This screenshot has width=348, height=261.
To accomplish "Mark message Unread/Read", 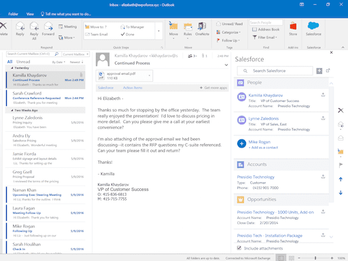I will (x=229, y=24).
